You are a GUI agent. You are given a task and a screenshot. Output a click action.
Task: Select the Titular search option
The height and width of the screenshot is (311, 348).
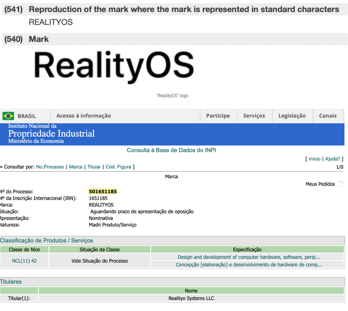point(94,167)
